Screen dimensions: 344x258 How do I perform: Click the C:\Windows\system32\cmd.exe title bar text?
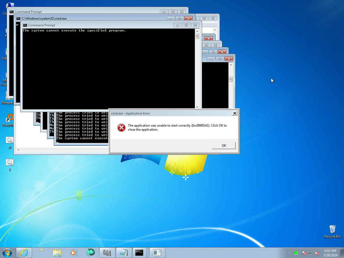[44, 19]
